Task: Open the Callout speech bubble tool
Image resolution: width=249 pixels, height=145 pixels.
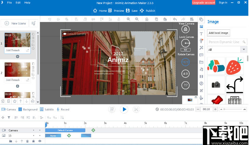Action: tap(202, 55)
